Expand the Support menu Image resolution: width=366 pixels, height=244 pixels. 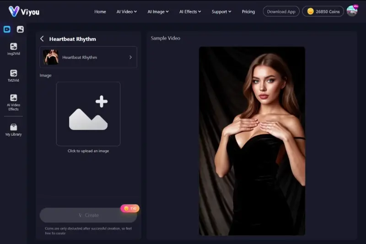click(x=221, y=12)
